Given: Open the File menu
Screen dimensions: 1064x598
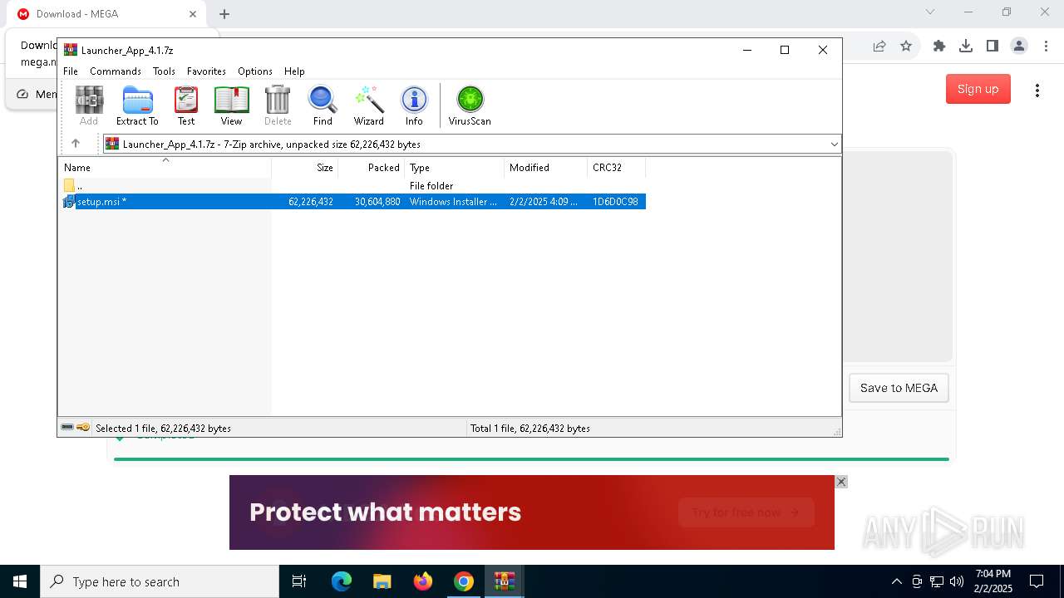Looking at the screenshot, I should [x=71, y=71].
